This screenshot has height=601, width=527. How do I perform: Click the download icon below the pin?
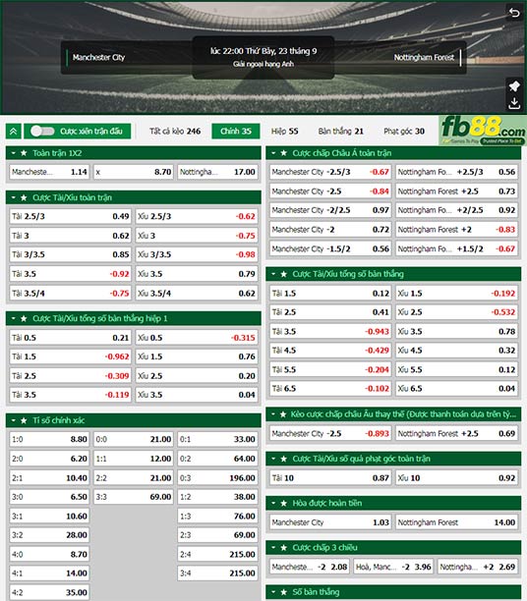[x=514, y=103]
